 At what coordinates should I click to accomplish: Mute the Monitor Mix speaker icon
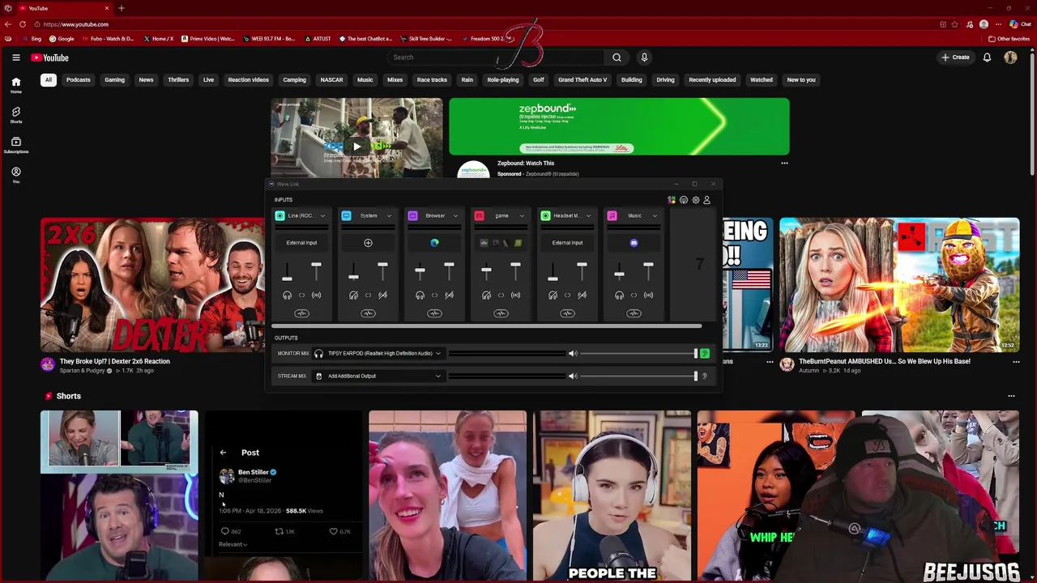(573, 354)
